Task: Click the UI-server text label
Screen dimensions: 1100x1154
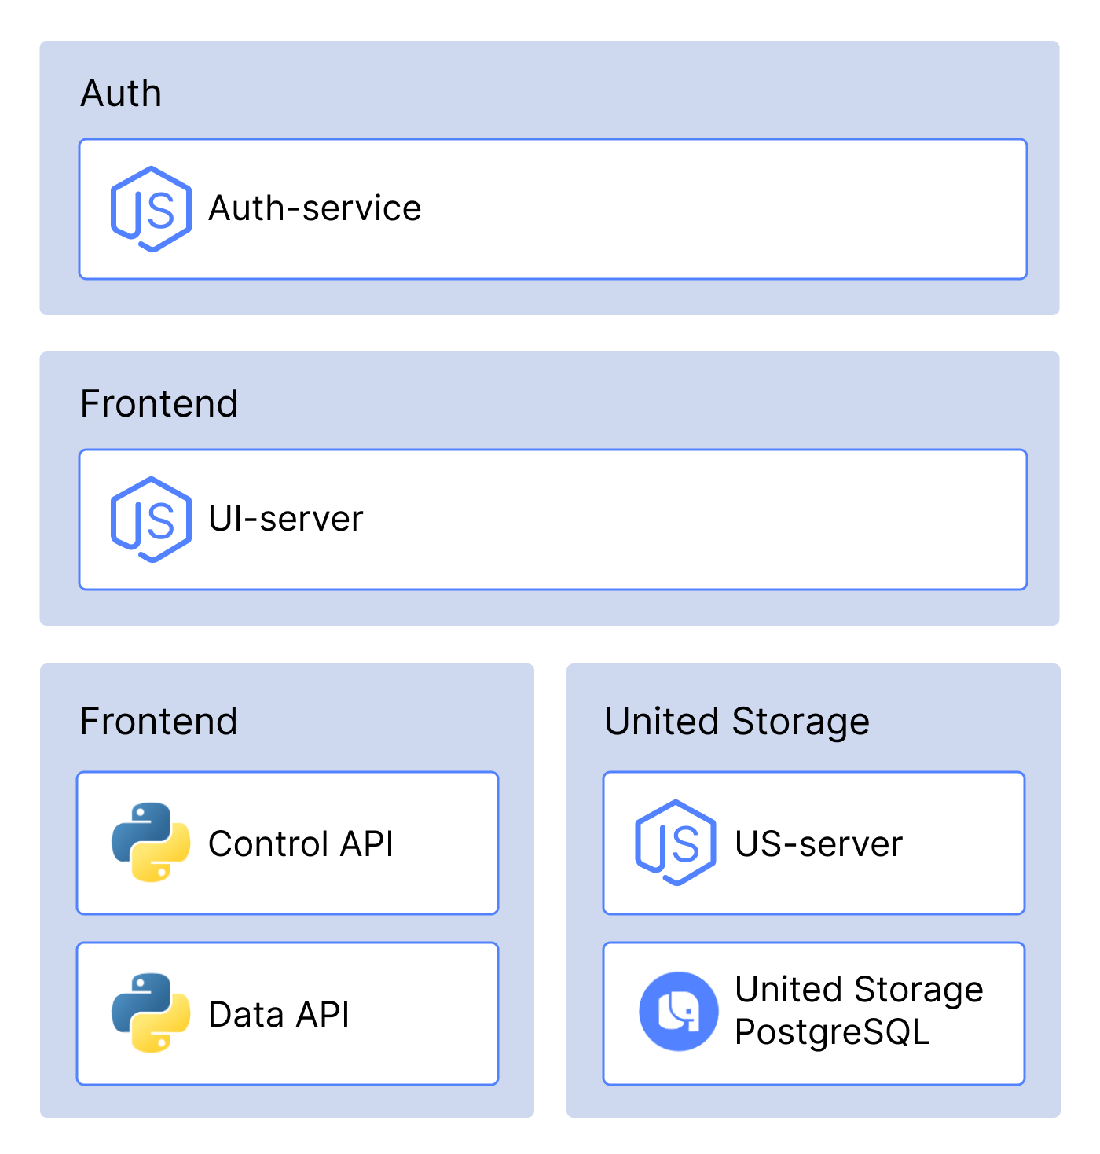Action: pyautogui.click(x=285, y=520)
